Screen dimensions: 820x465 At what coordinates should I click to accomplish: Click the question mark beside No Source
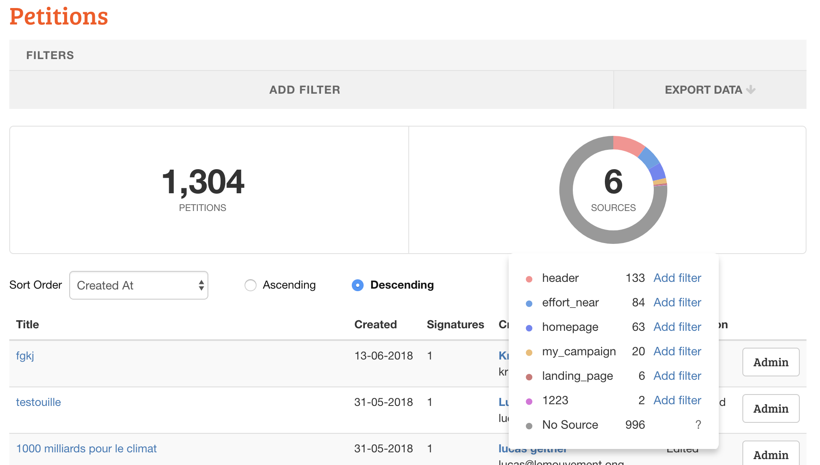pyautogui.click(x=698, y=425)
